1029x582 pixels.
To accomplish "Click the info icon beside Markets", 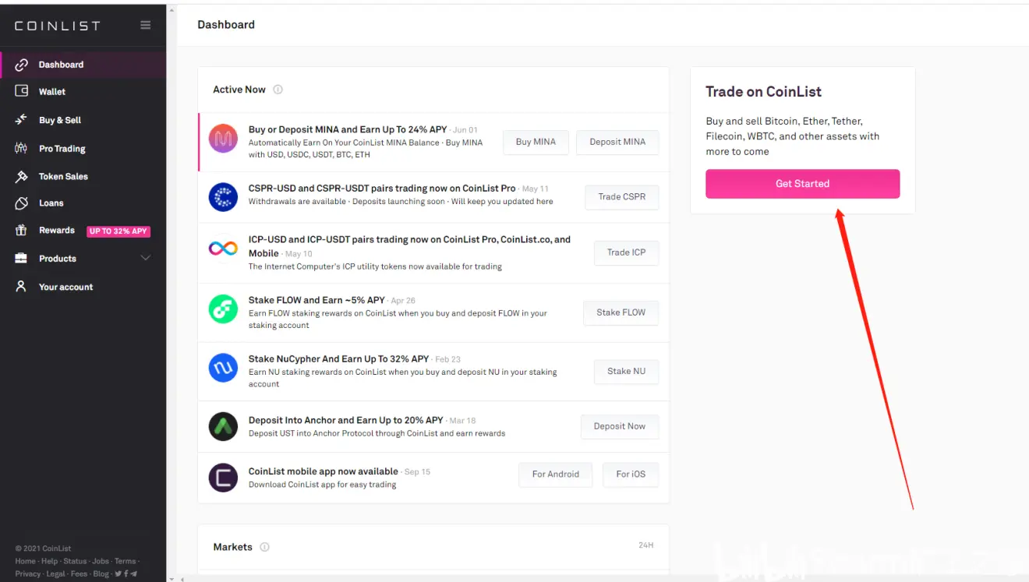I will pos(264,547).
